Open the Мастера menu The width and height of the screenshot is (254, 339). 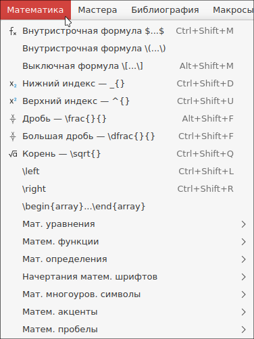tap(97, 10)
